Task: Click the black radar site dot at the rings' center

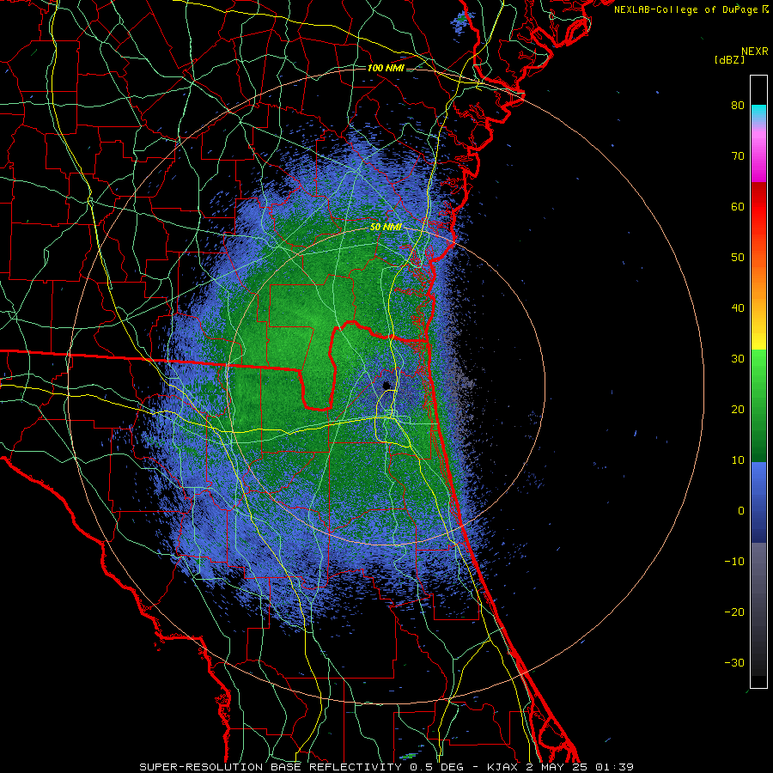Action: point(386,385)
